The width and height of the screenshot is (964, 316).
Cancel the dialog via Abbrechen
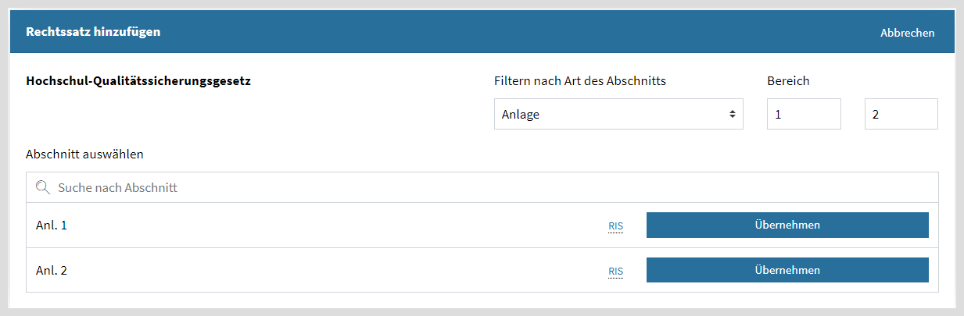click(907, 33)
